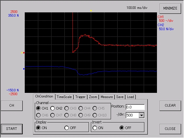Viewport: 184px width, 138px height.
Task: Click the CLOSE button
Action: (170, 129)
